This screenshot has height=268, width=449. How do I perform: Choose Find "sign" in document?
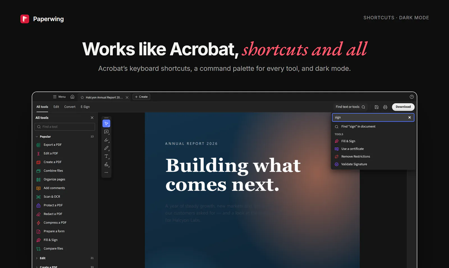point(373,127)
